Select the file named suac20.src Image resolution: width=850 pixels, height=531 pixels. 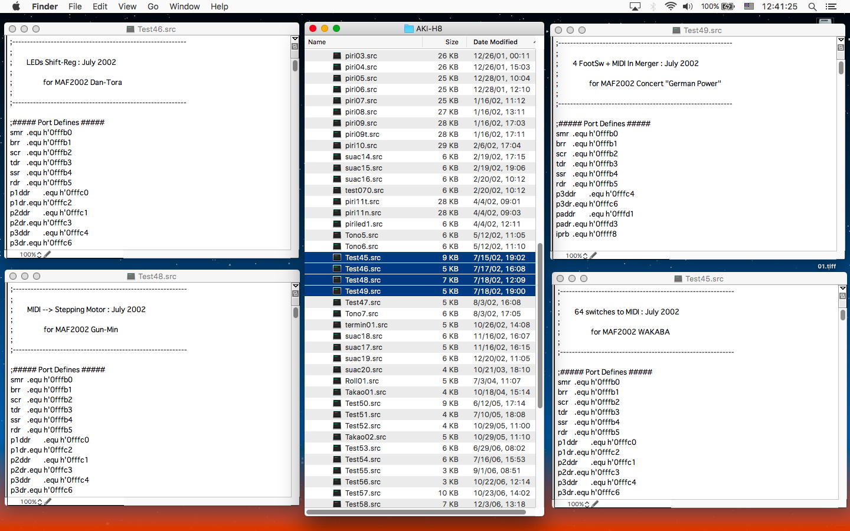(x=420, y=369)
